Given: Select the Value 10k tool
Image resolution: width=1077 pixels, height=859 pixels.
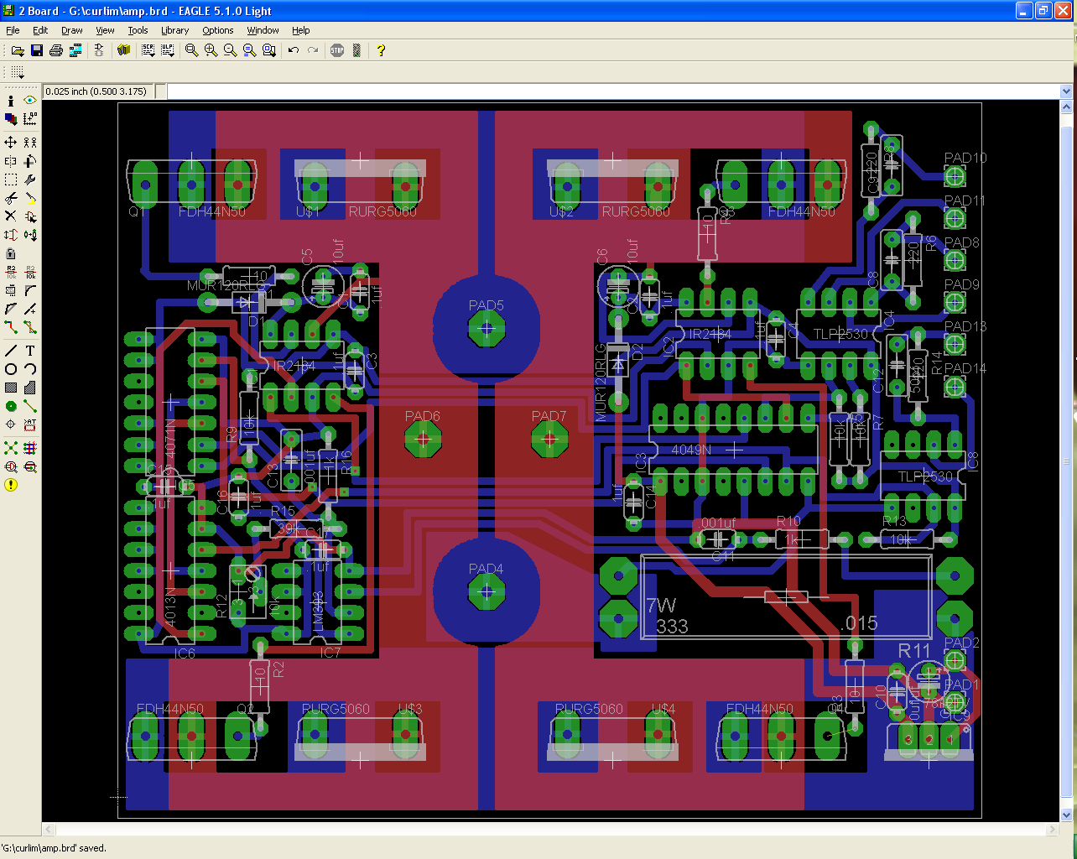Looking at the screenshot, I should [30, 272].
